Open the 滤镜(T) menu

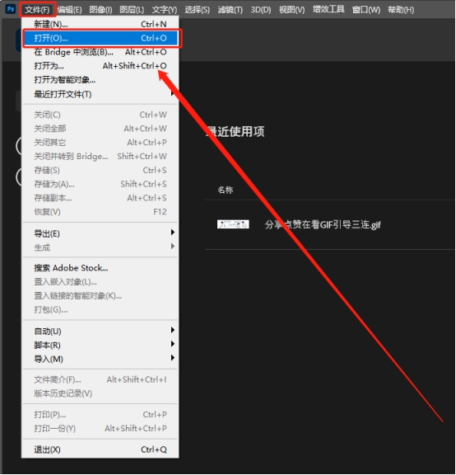230,10
